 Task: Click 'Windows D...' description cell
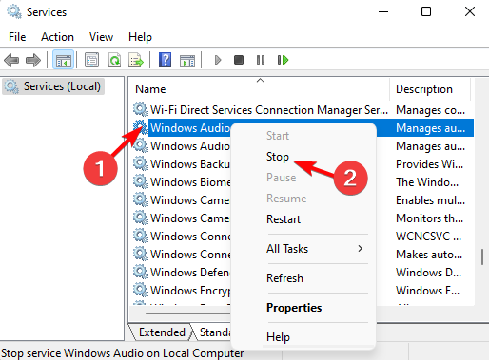428,273
